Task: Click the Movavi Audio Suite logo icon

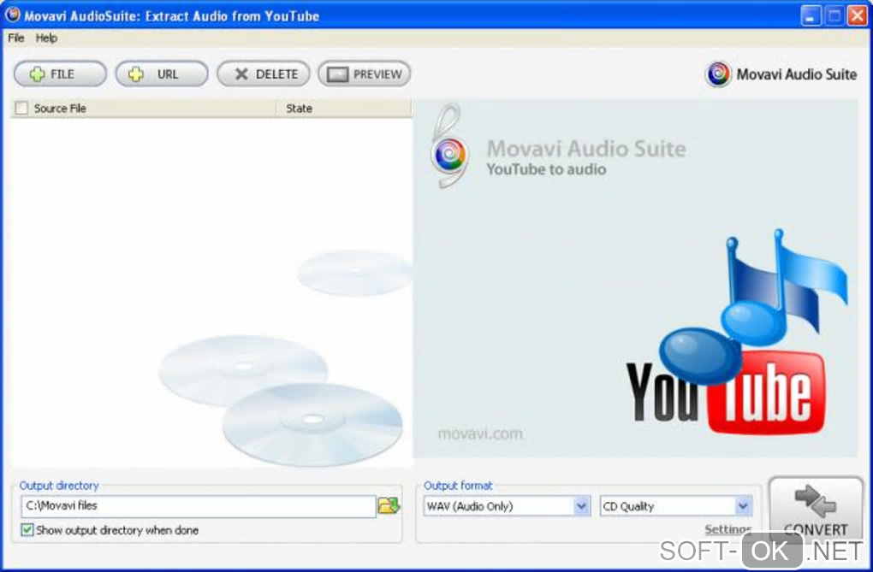Action: click(x=718, y=74)
